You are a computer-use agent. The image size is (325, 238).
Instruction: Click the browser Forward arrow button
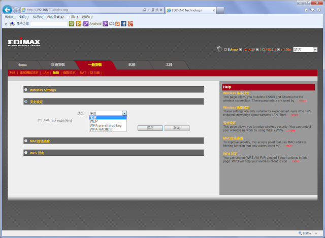pyautogui.click(x=16, y=10)
